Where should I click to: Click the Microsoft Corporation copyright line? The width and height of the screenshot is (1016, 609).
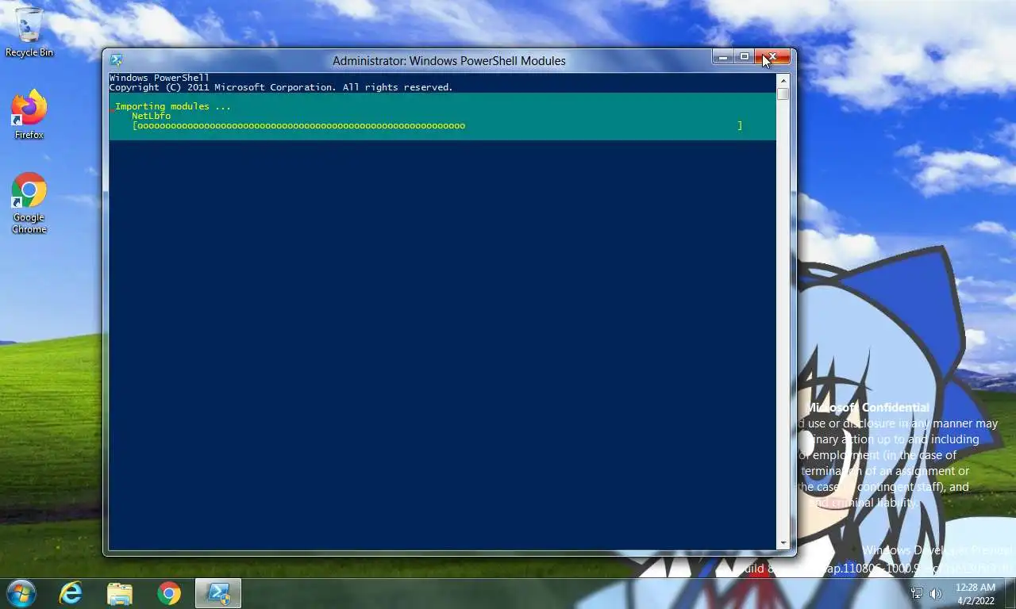pyautogui.click(x=281, y=87)
